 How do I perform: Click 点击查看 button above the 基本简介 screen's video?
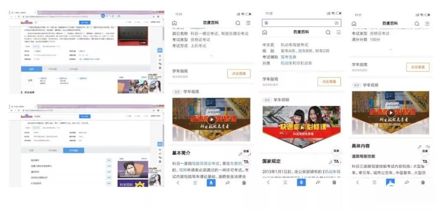pyautogui.click(x=239, y=74)
